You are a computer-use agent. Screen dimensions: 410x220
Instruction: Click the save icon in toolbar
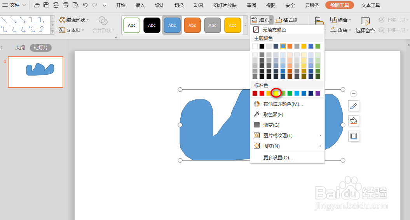(46, 5)
